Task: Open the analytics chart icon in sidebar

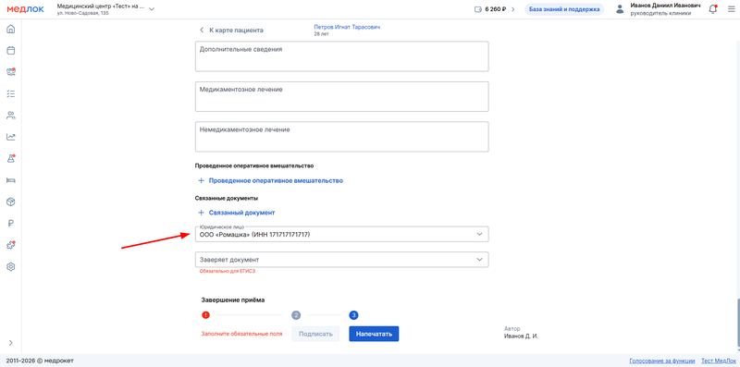Action: (x=10, y=137)
